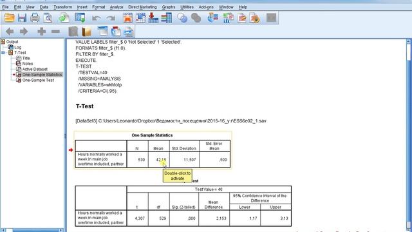This screenshot has height=232, width=412.
Task: Click the outline pane horizontal scrollbar
Action: [x=32, y=230]
